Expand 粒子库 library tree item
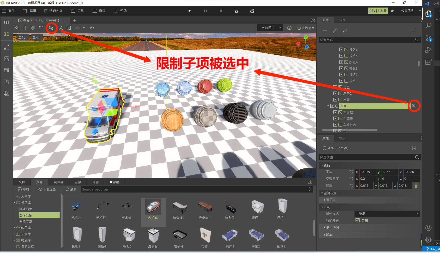The width and height of the screenshot is (440, 253). pyautogui.click(x=14, y=228)
